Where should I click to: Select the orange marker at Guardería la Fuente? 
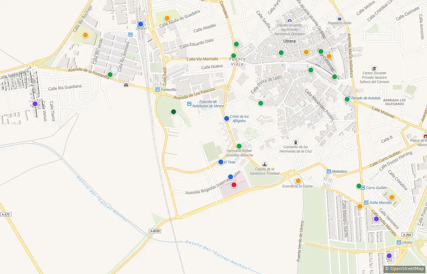click(x=298, y=181)
